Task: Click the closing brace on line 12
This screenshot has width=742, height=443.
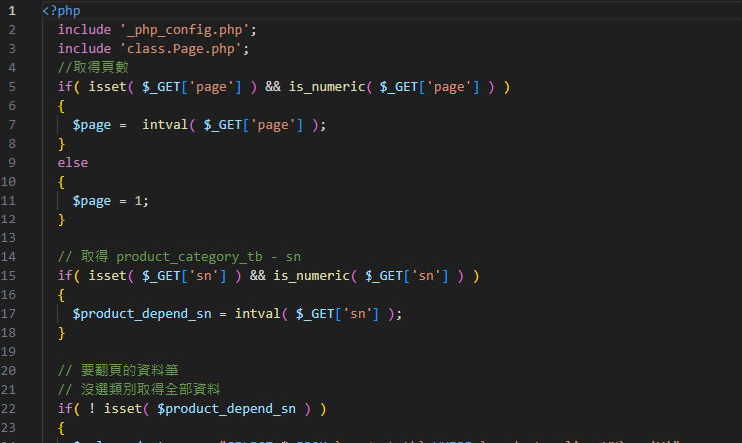Action: pyautogui.click(x=61, y=220)
